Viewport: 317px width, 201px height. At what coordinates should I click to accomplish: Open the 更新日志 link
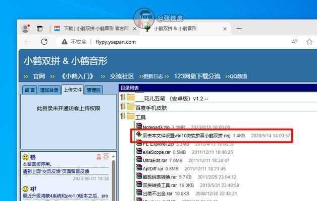[153, 76]
